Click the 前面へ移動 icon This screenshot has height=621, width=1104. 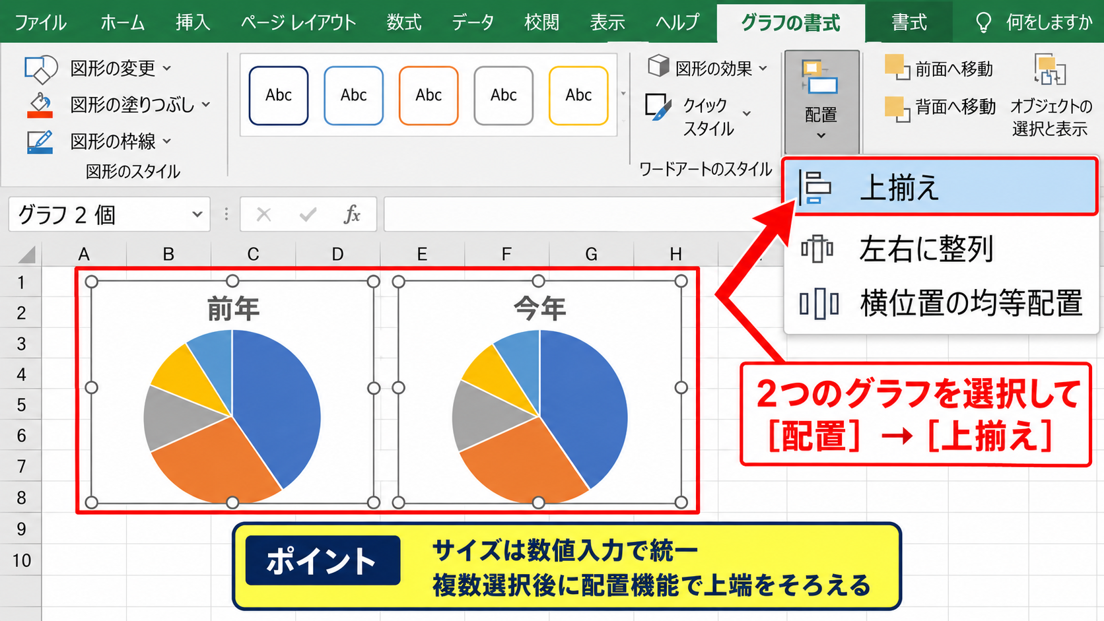(x=897, y=67)
